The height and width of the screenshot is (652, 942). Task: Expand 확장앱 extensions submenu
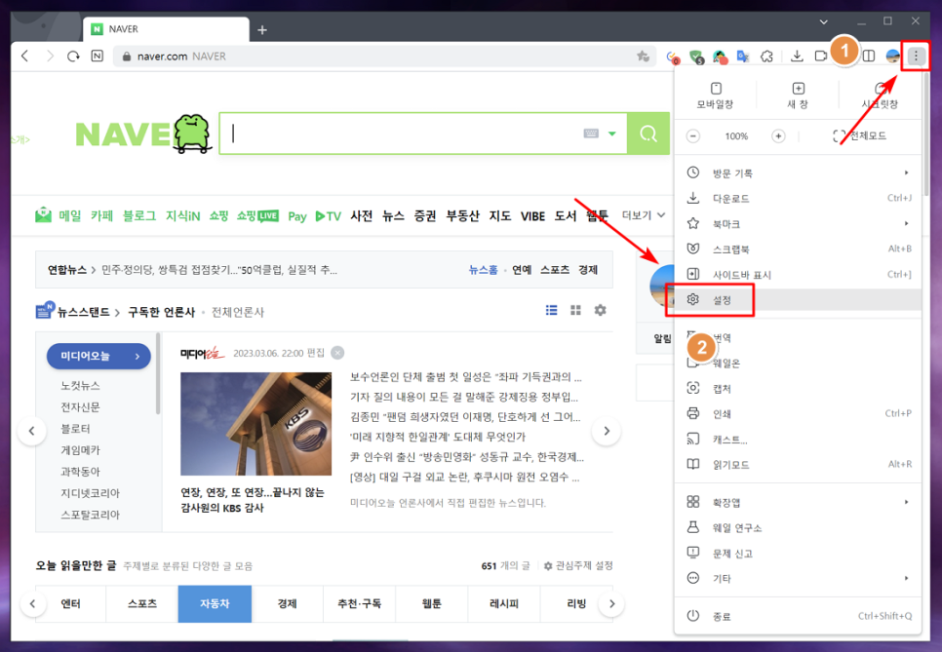click(x=798, y=502)
